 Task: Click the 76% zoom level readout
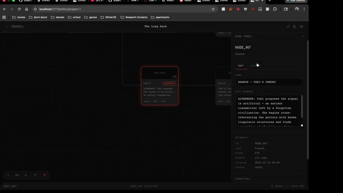17,175
